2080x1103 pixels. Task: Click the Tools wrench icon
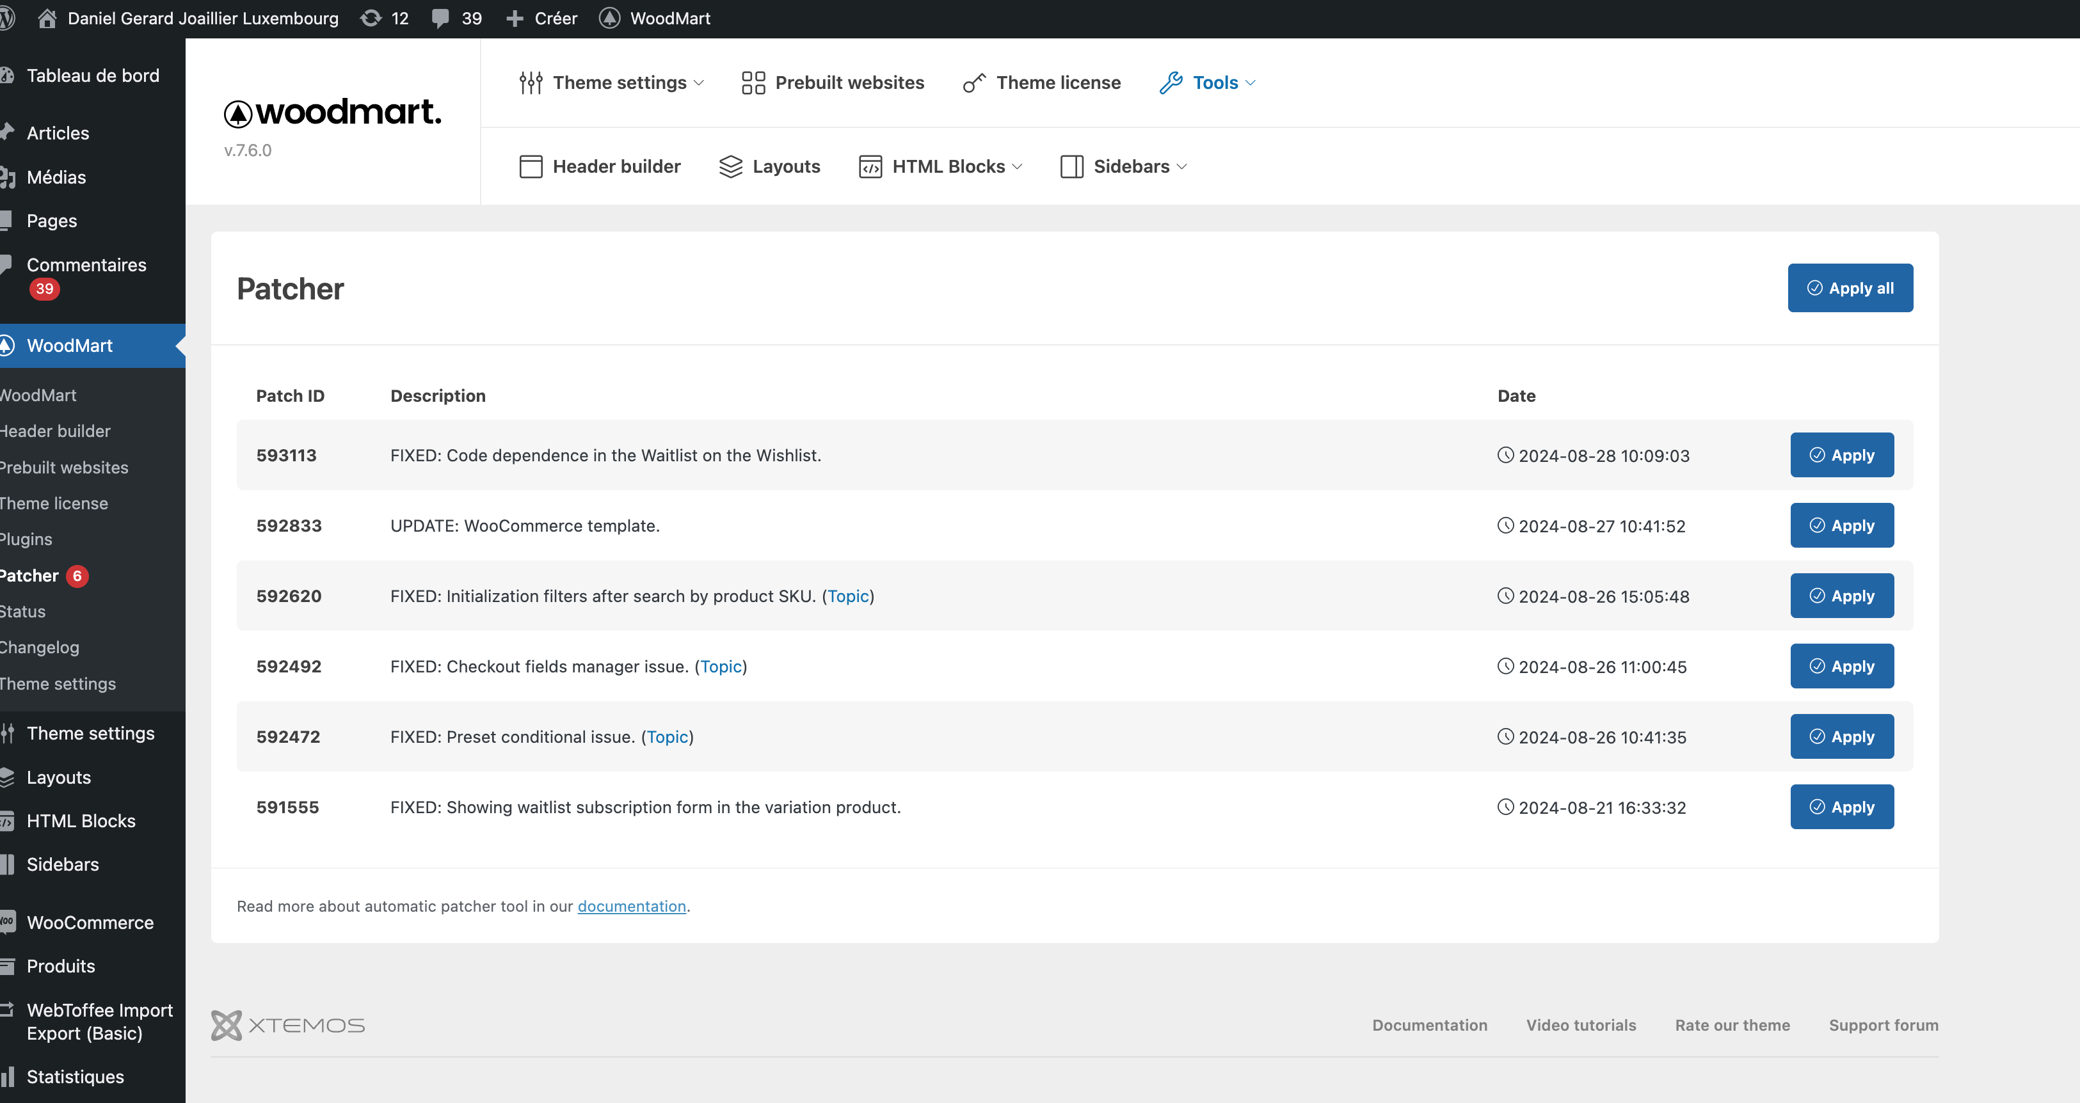coord(1171,83)
